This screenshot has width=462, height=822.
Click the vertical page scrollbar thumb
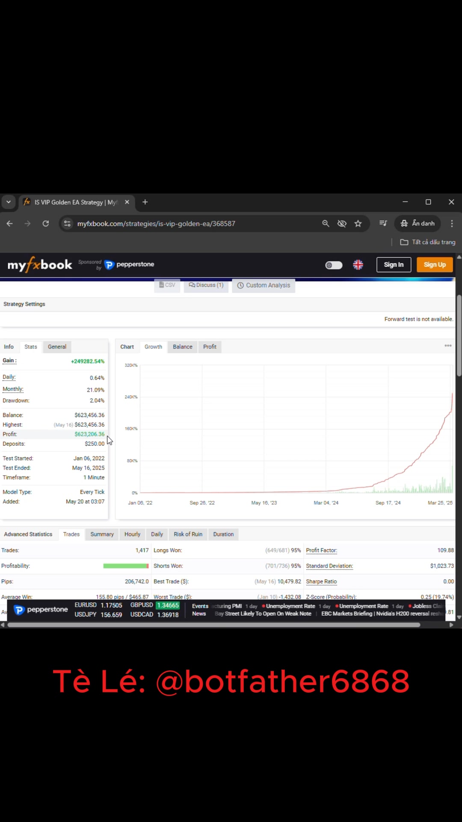coord(459,336)
